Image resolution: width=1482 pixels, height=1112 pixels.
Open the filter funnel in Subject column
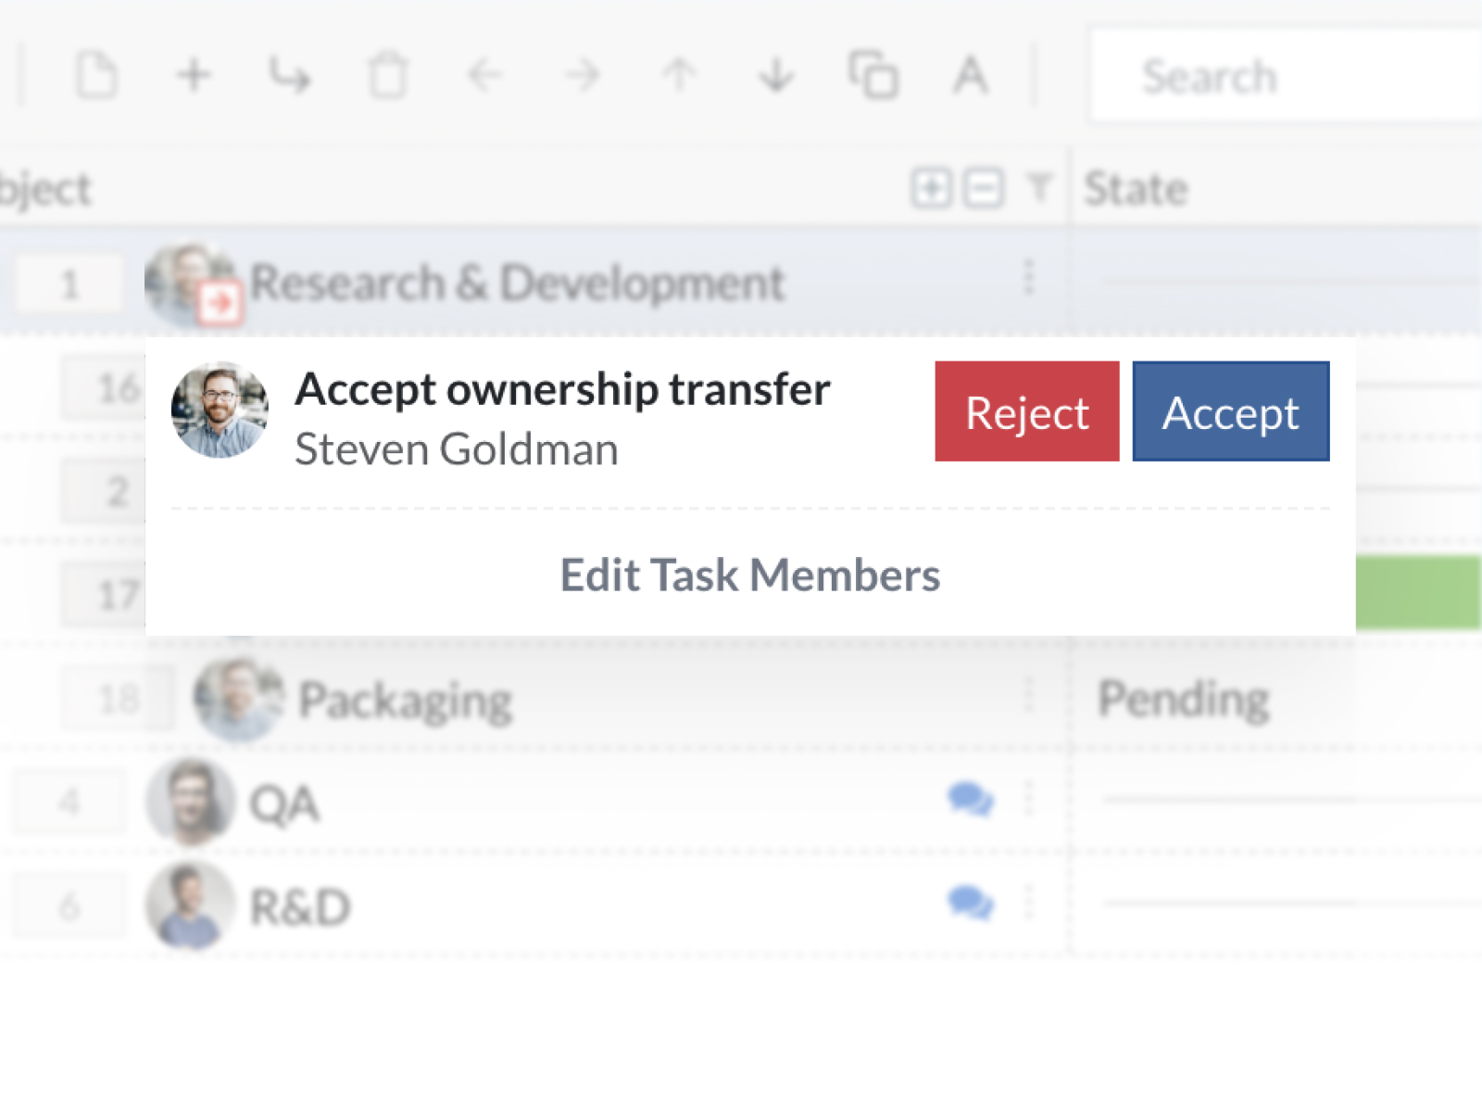coord(1039,188)
